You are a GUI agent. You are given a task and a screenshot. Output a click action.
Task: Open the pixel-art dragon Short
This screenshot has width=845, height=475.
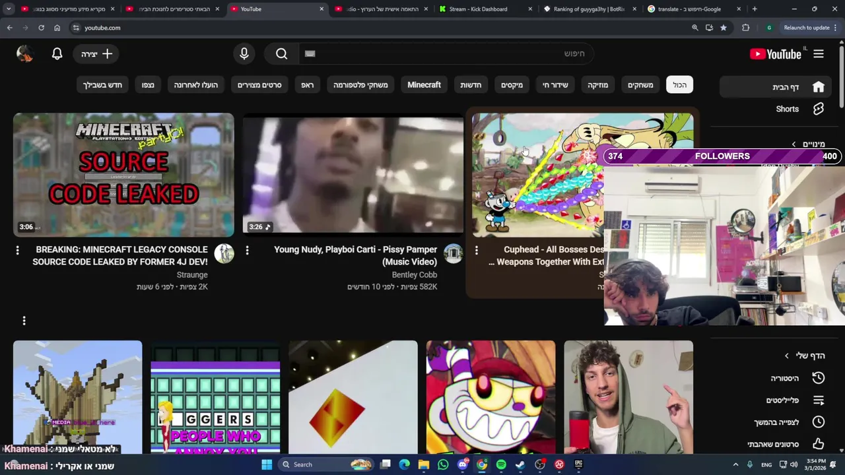pos(78,397)
